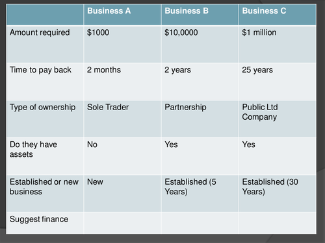Click the Established (5 Years) cell

point(200,194)
